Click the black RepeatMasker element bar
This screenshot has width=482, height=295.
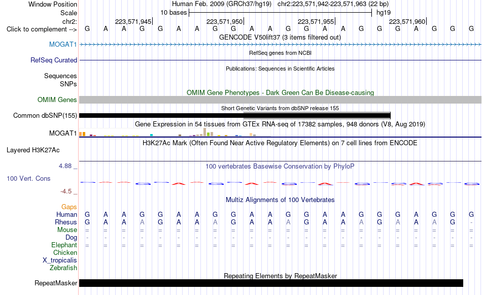tap(271, 283)
